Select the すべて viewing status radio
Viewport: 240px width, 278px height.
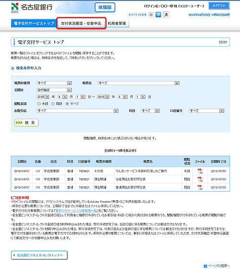(x=67, y=104)
